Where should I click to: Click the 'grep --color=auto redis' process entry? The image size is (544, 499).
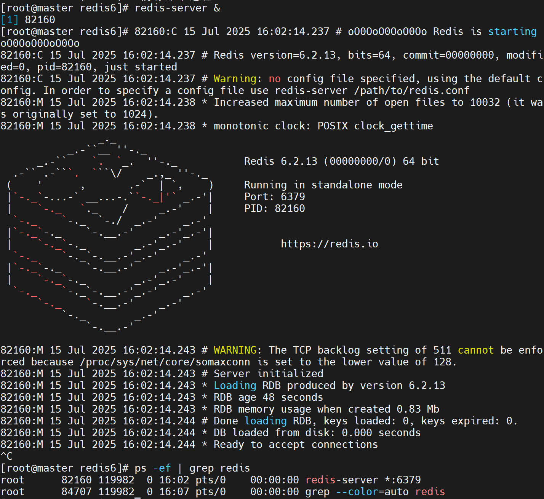click(x=375, y=492)
